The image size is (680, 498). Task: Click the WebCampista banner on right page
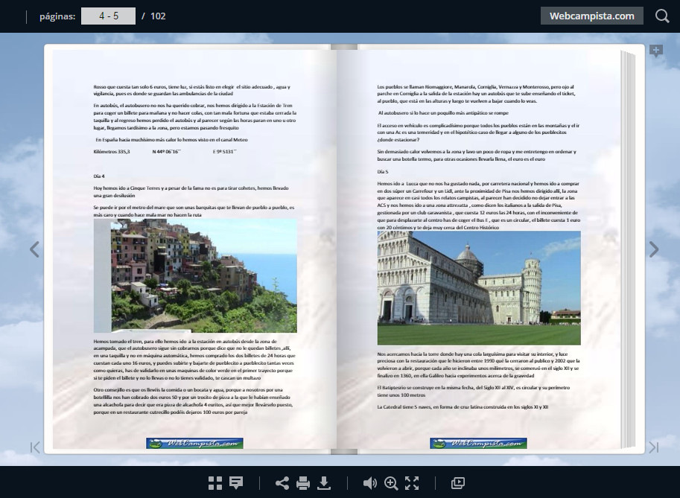click(478, 443)
